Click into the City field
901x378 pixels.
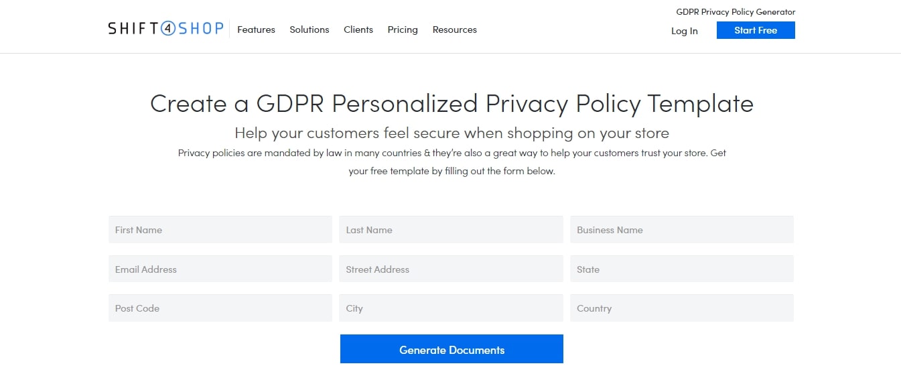451,308
